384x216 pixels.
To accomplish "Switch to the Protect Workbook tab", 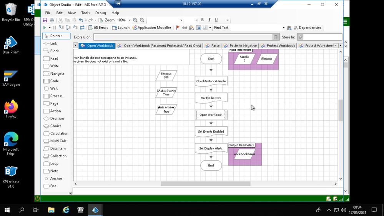I will pos(278,46).
